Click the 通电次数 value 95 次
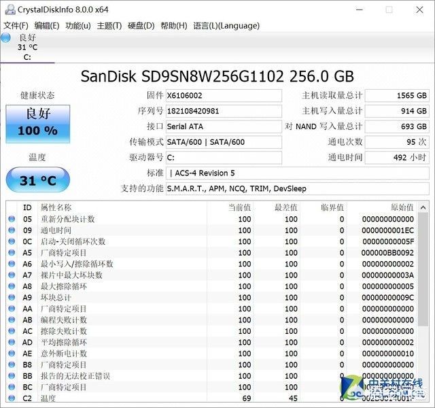Image resolution: width=435 pixels, height=408 pixels. (x=397, y=142)
